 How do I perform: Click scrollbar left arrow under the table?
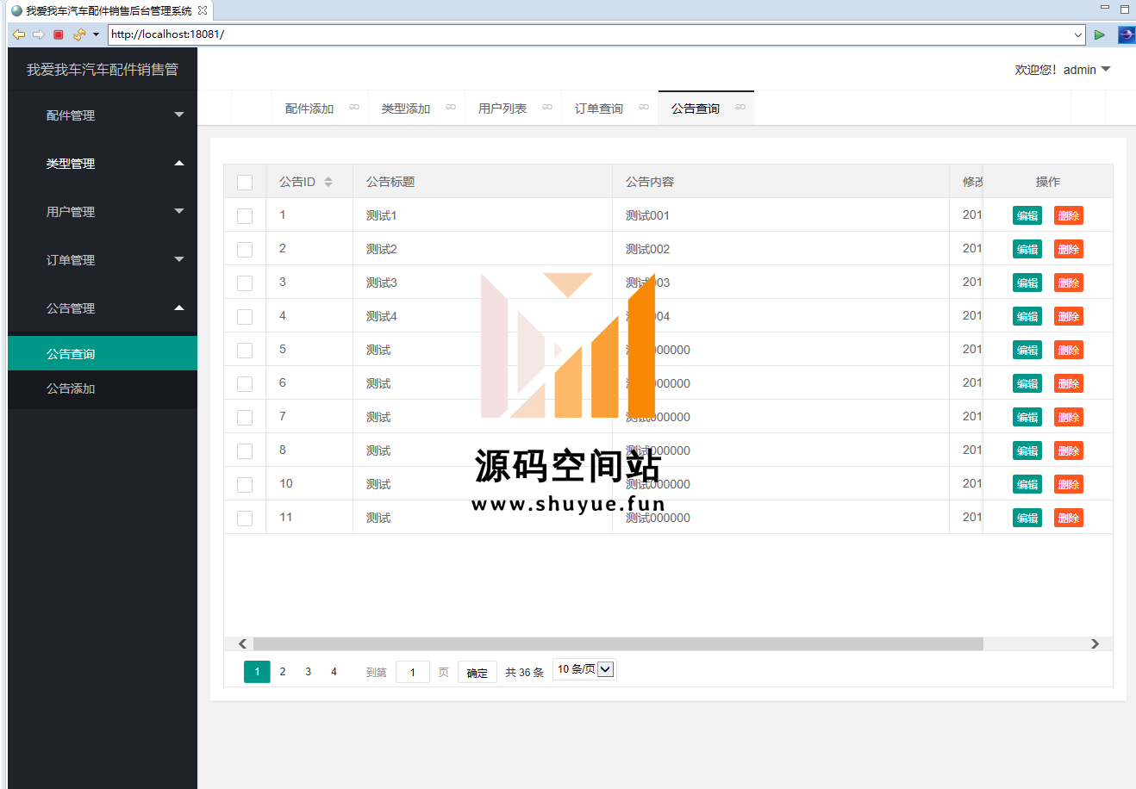242,644
